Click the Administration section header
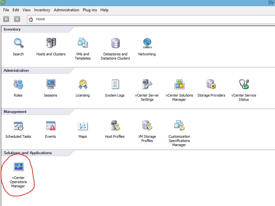275x206 pixels. 16,70
